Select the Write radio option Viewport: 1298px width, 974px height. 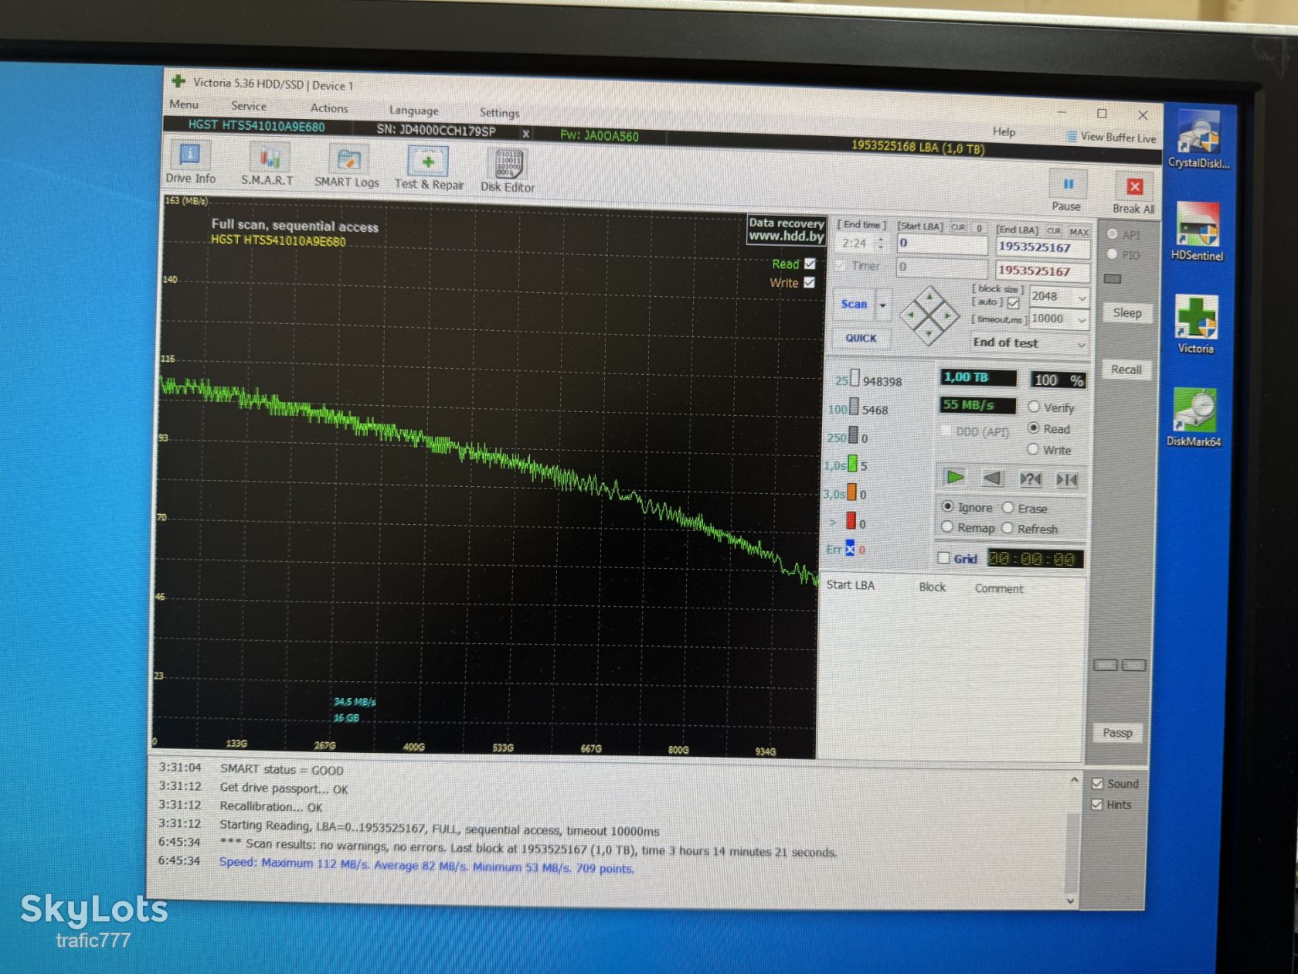1033,449
